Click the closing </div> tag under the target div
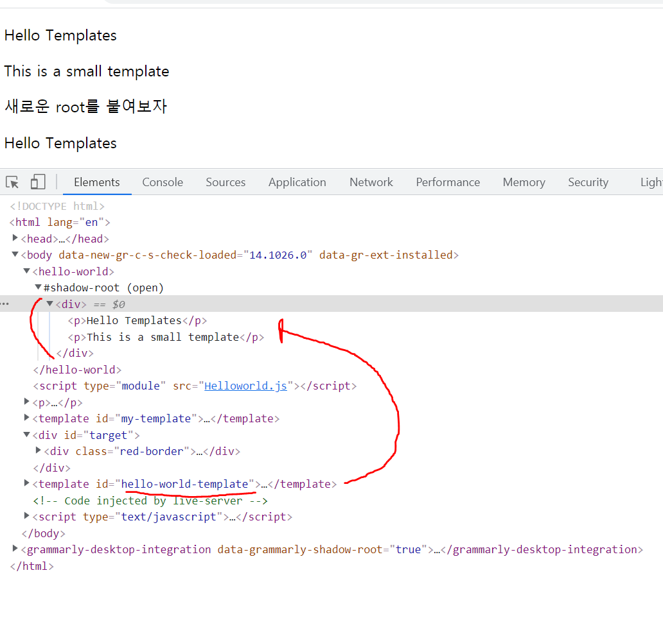The width and height of the screenshot is (663, 618). [x=51, y=468]
